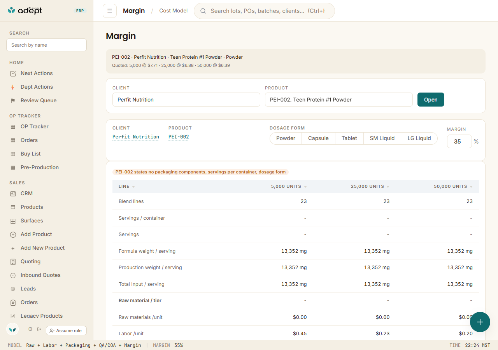Select the LG Liquid dosage form
498x350 pixels.
(x=419, y=138)
